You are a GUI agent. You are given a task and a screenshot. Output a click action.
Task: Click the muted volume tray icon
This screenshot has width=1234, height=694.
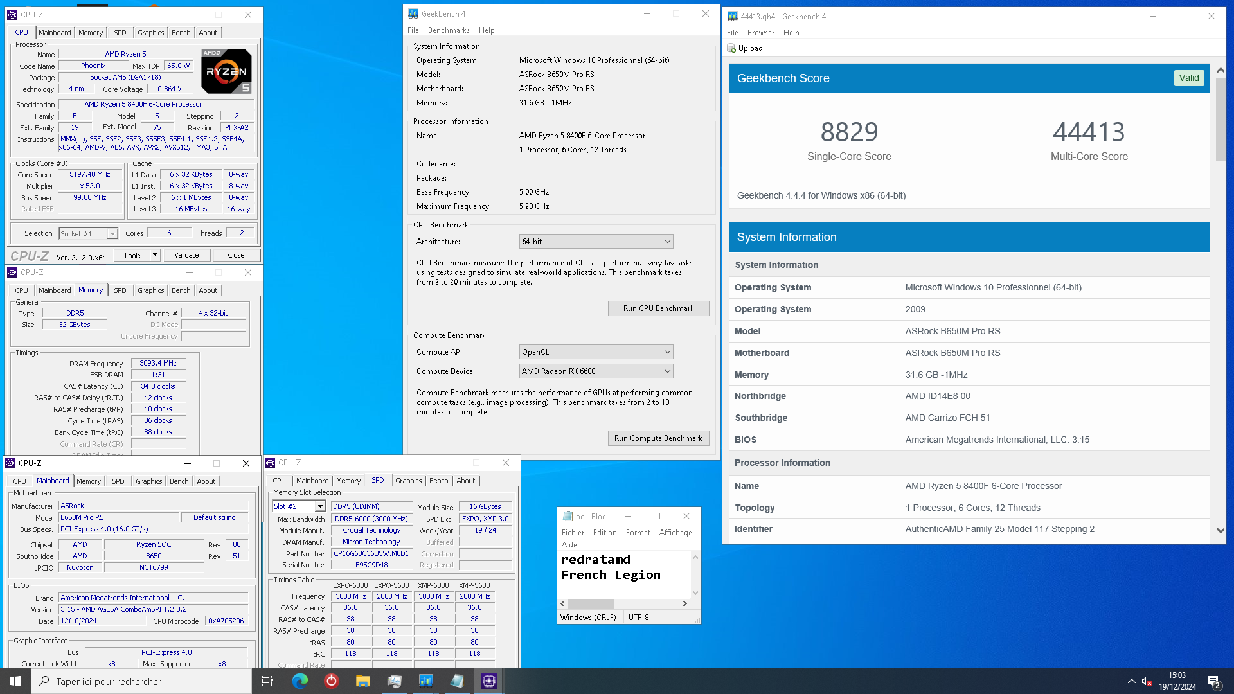(x=1147, y=681)
